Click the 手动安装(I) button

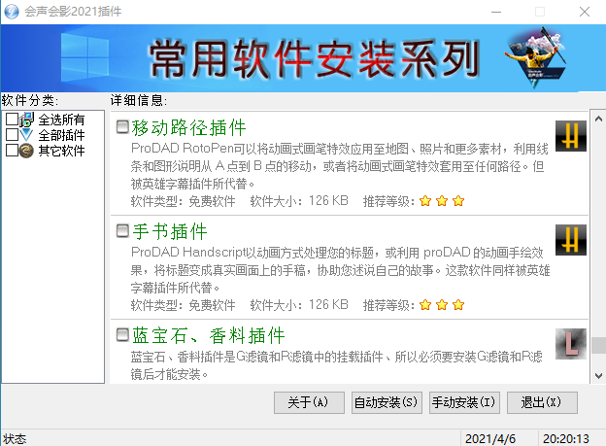(x=464, y=402)
